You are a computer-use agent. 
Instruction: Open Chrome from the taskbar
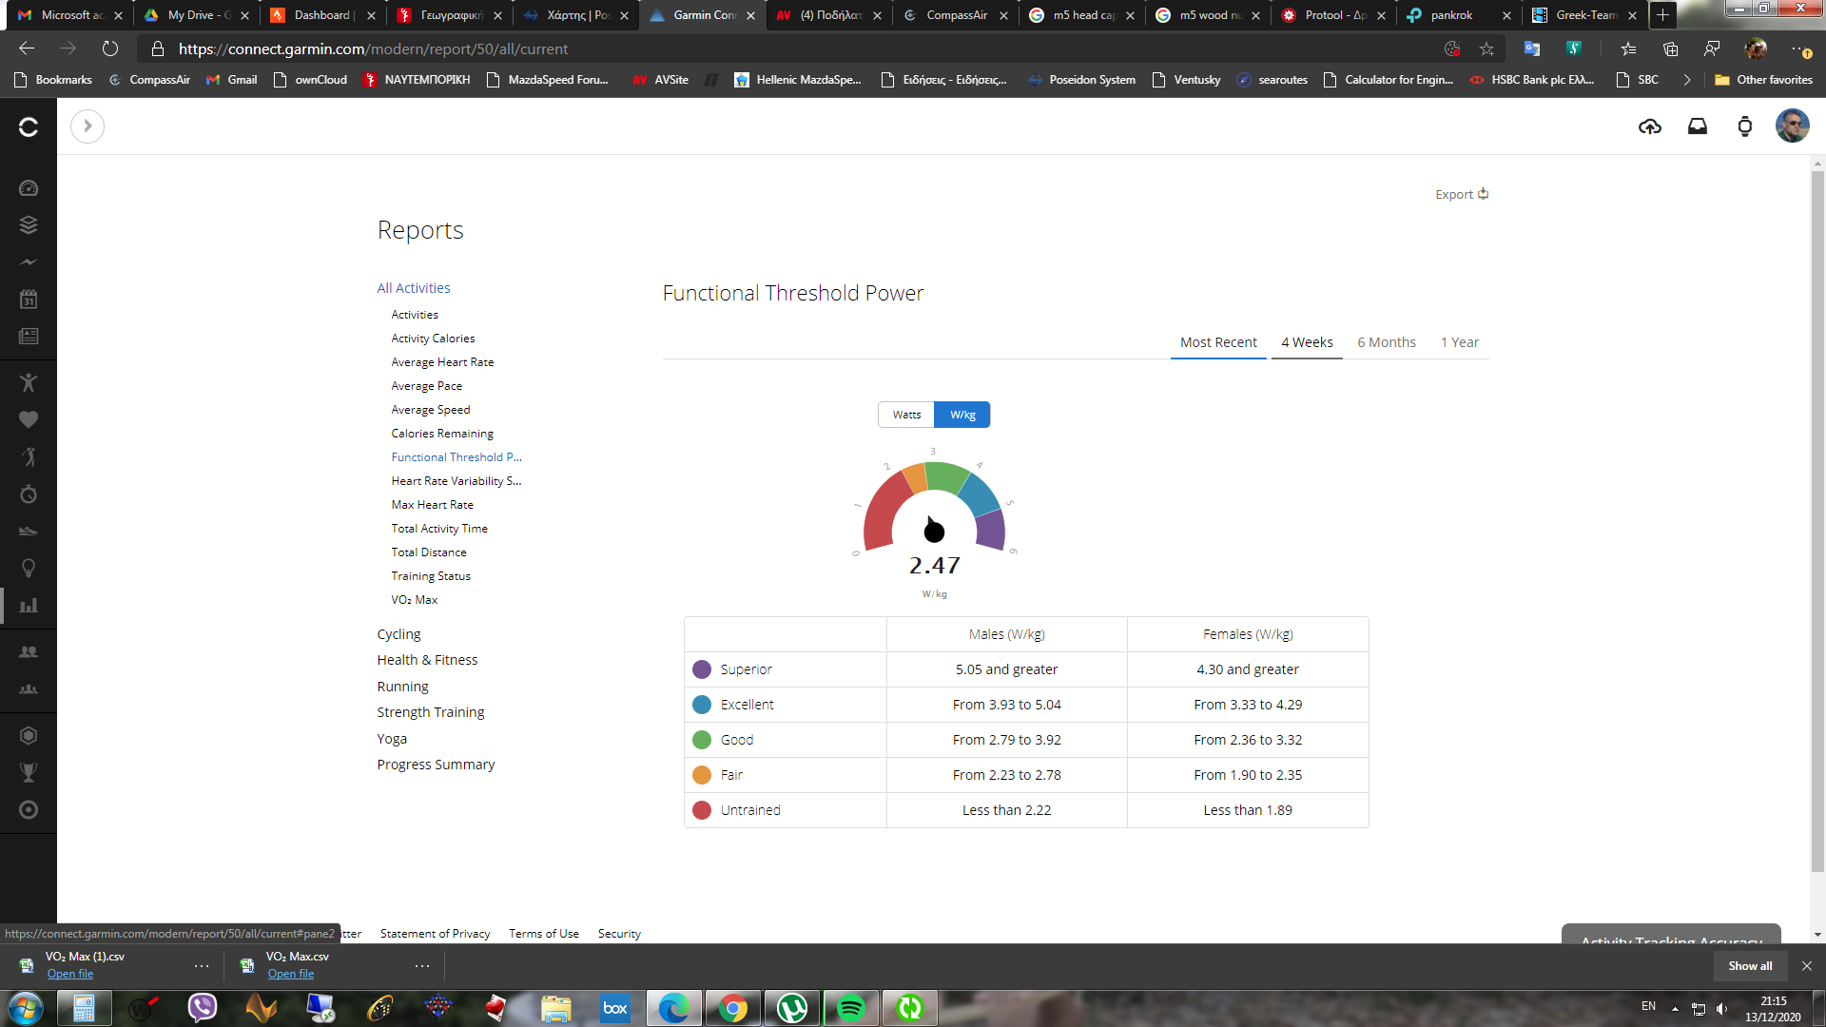733,1008
